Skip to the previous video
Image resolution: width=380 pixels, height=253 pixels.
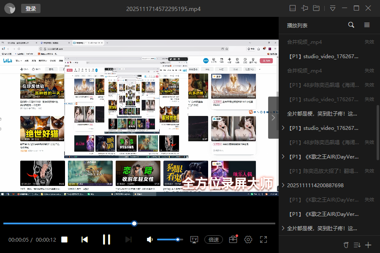point(84,240)
